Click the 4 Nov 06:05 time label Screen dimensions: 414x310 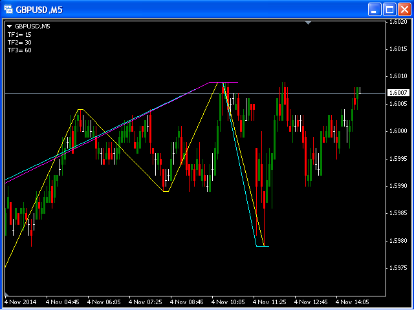[x=104, y=302]
